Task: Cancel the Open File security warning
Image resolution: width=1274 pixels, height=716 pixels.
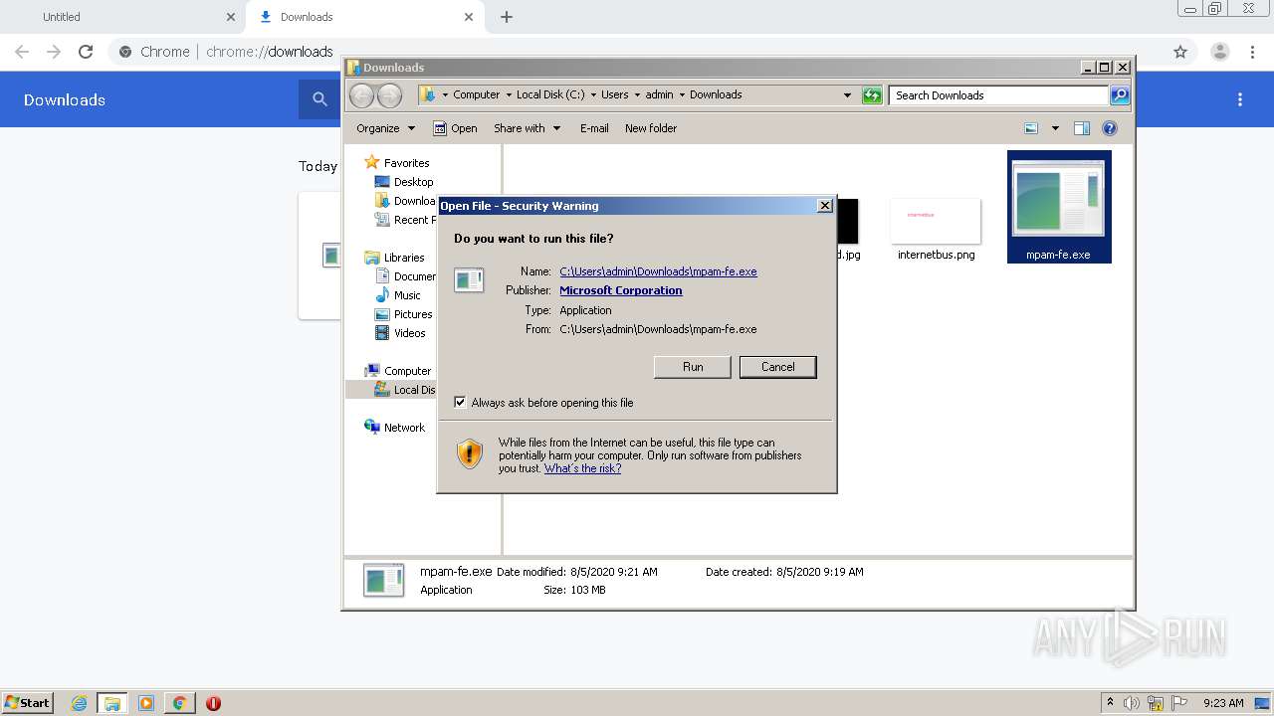Action: (777, 367)
